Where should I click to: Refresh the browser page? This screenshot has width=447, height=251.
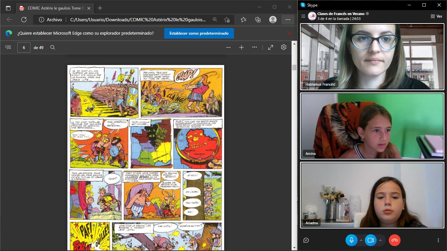pos(24,20)
